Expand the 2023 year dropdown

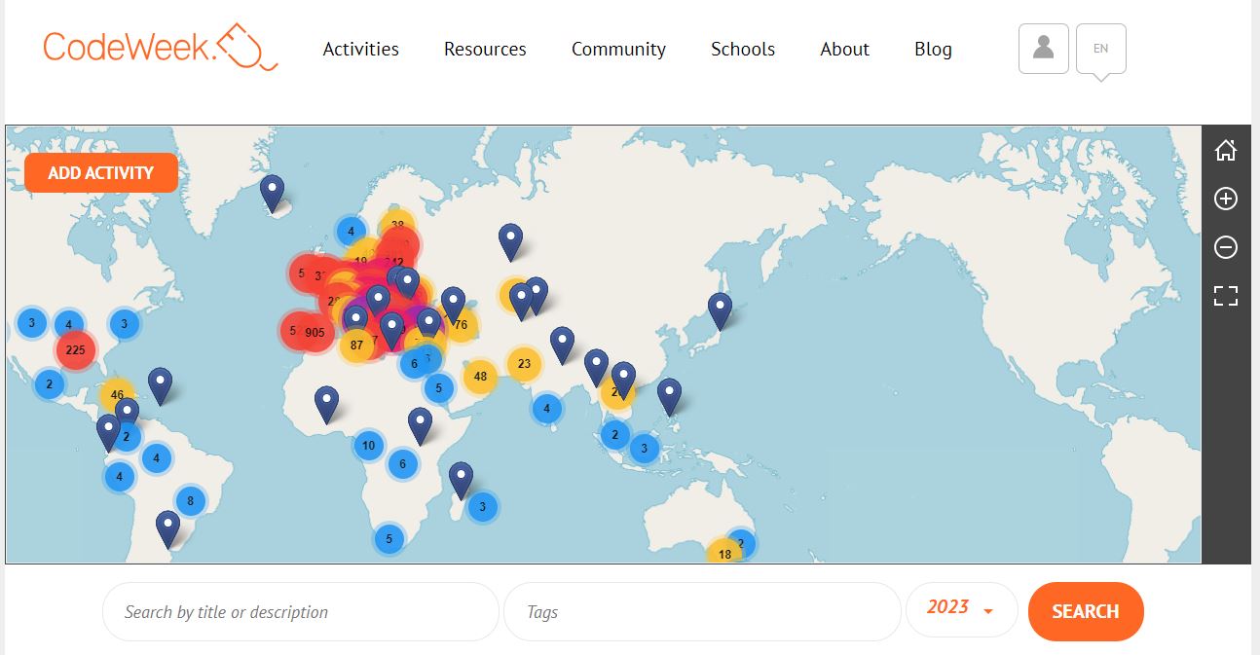tap(961, 608)
